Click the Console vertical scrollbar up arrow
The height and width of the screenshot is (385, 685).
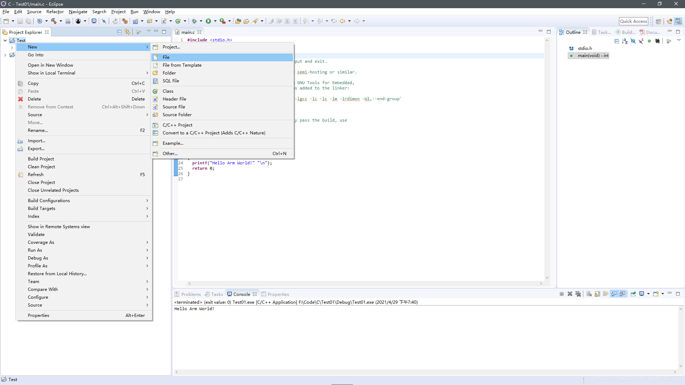[681, 309]
